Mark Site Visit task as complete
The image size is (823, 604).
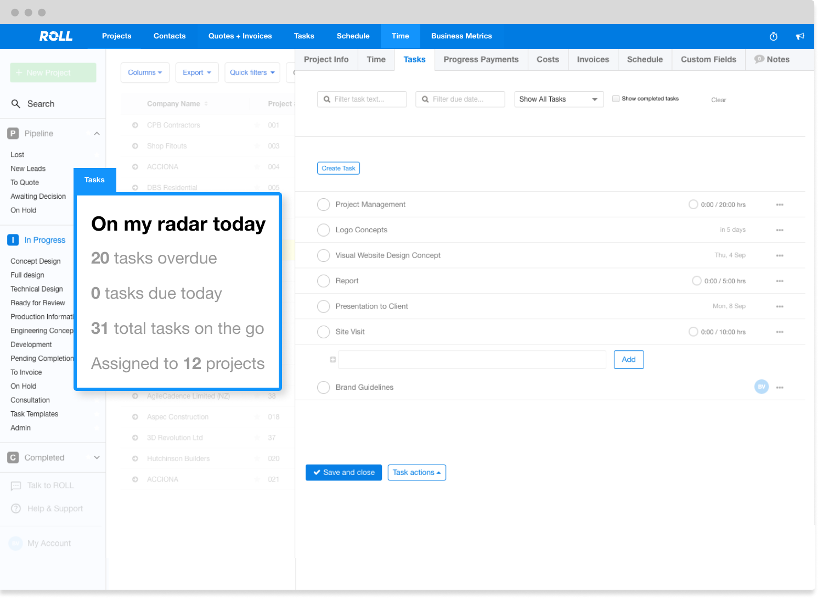click(x=324, y=332)
